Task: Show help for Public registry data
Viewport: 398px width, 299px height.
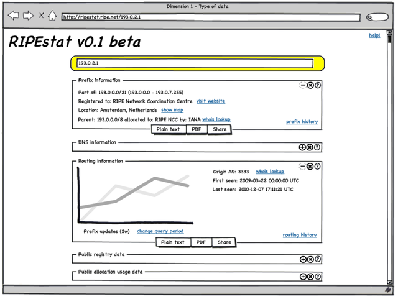Action: pyautogui.click(x=318, y=259)
